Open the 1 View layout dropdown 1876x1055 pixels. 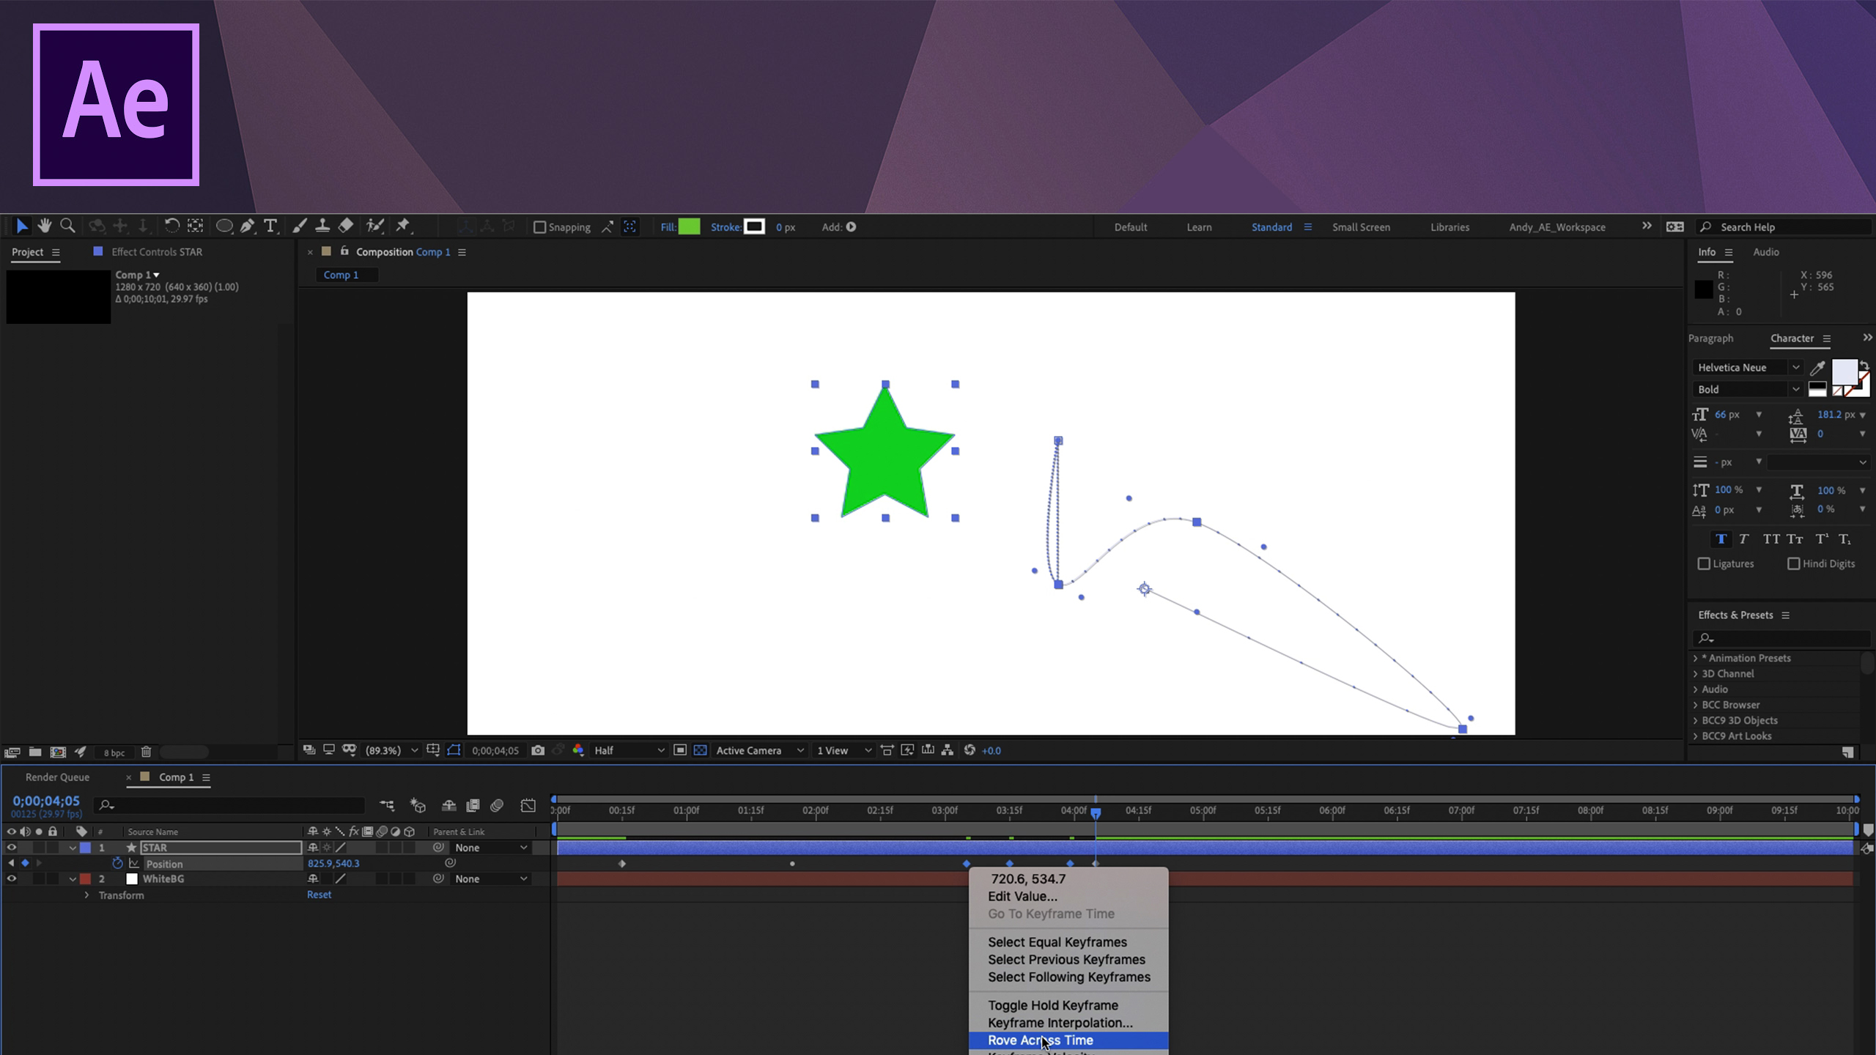coord(844,750)
